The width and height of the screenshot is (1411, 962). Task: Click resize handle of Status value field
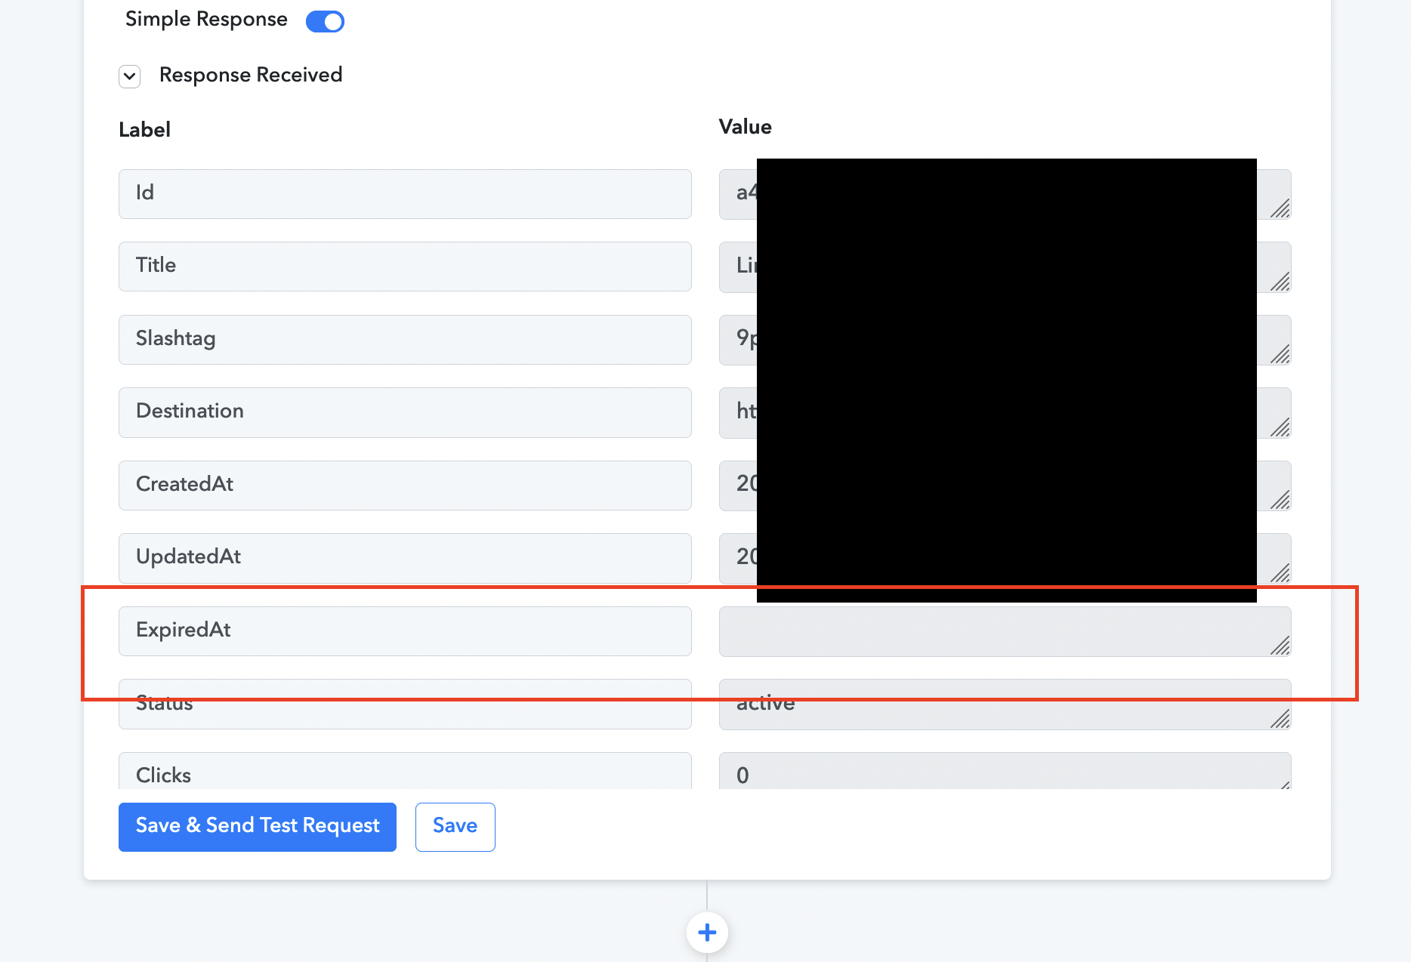coord(1280,719)
